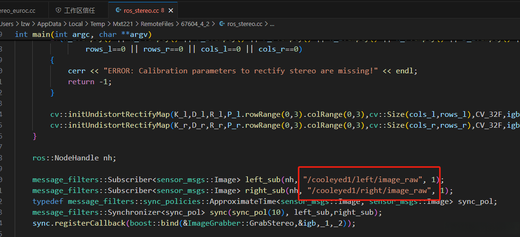This screenshot has height=237, width=520.
Task: Click the sticky main function header line
Action: click(x=83, y=34)
